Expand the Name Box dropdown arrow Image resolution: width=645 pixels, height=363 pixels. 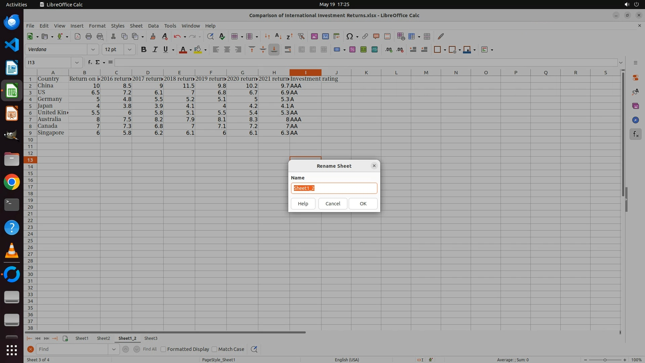click(77, 63)
